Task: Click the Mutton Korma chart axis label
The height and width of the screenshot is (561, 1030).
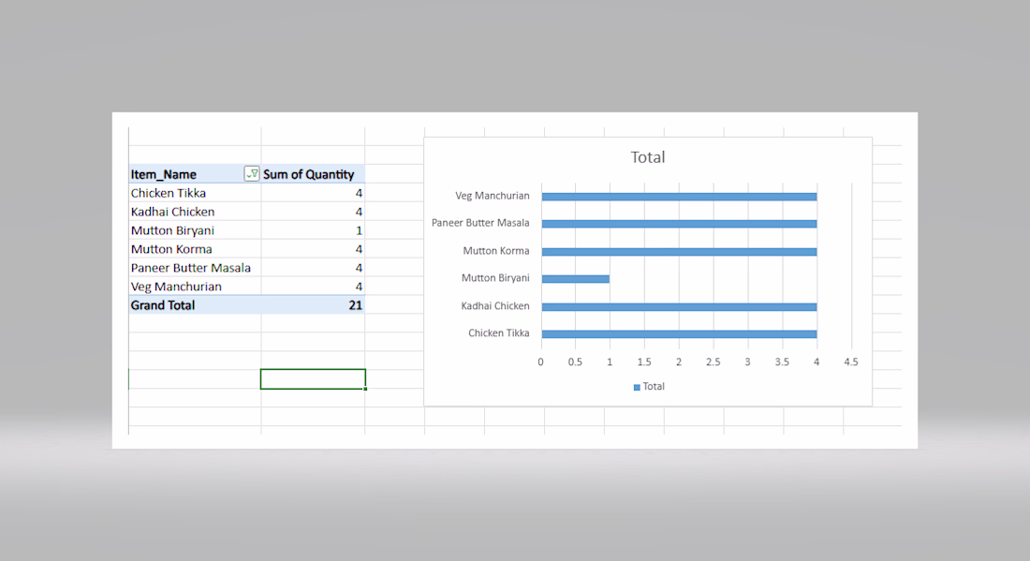Action: (496, 251)
